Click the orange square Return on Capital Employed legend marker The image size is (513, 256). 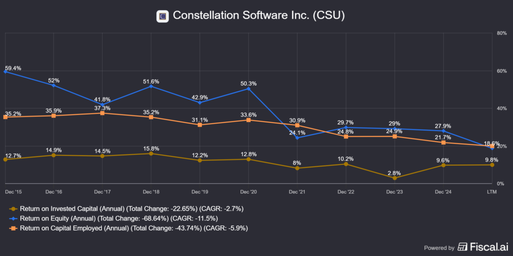pyautogui.click(x=13, y=228)
